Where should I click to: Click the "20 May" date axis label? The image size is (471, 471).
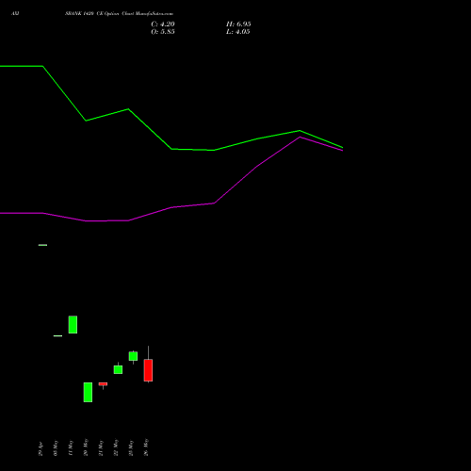(x=86, y=447)
